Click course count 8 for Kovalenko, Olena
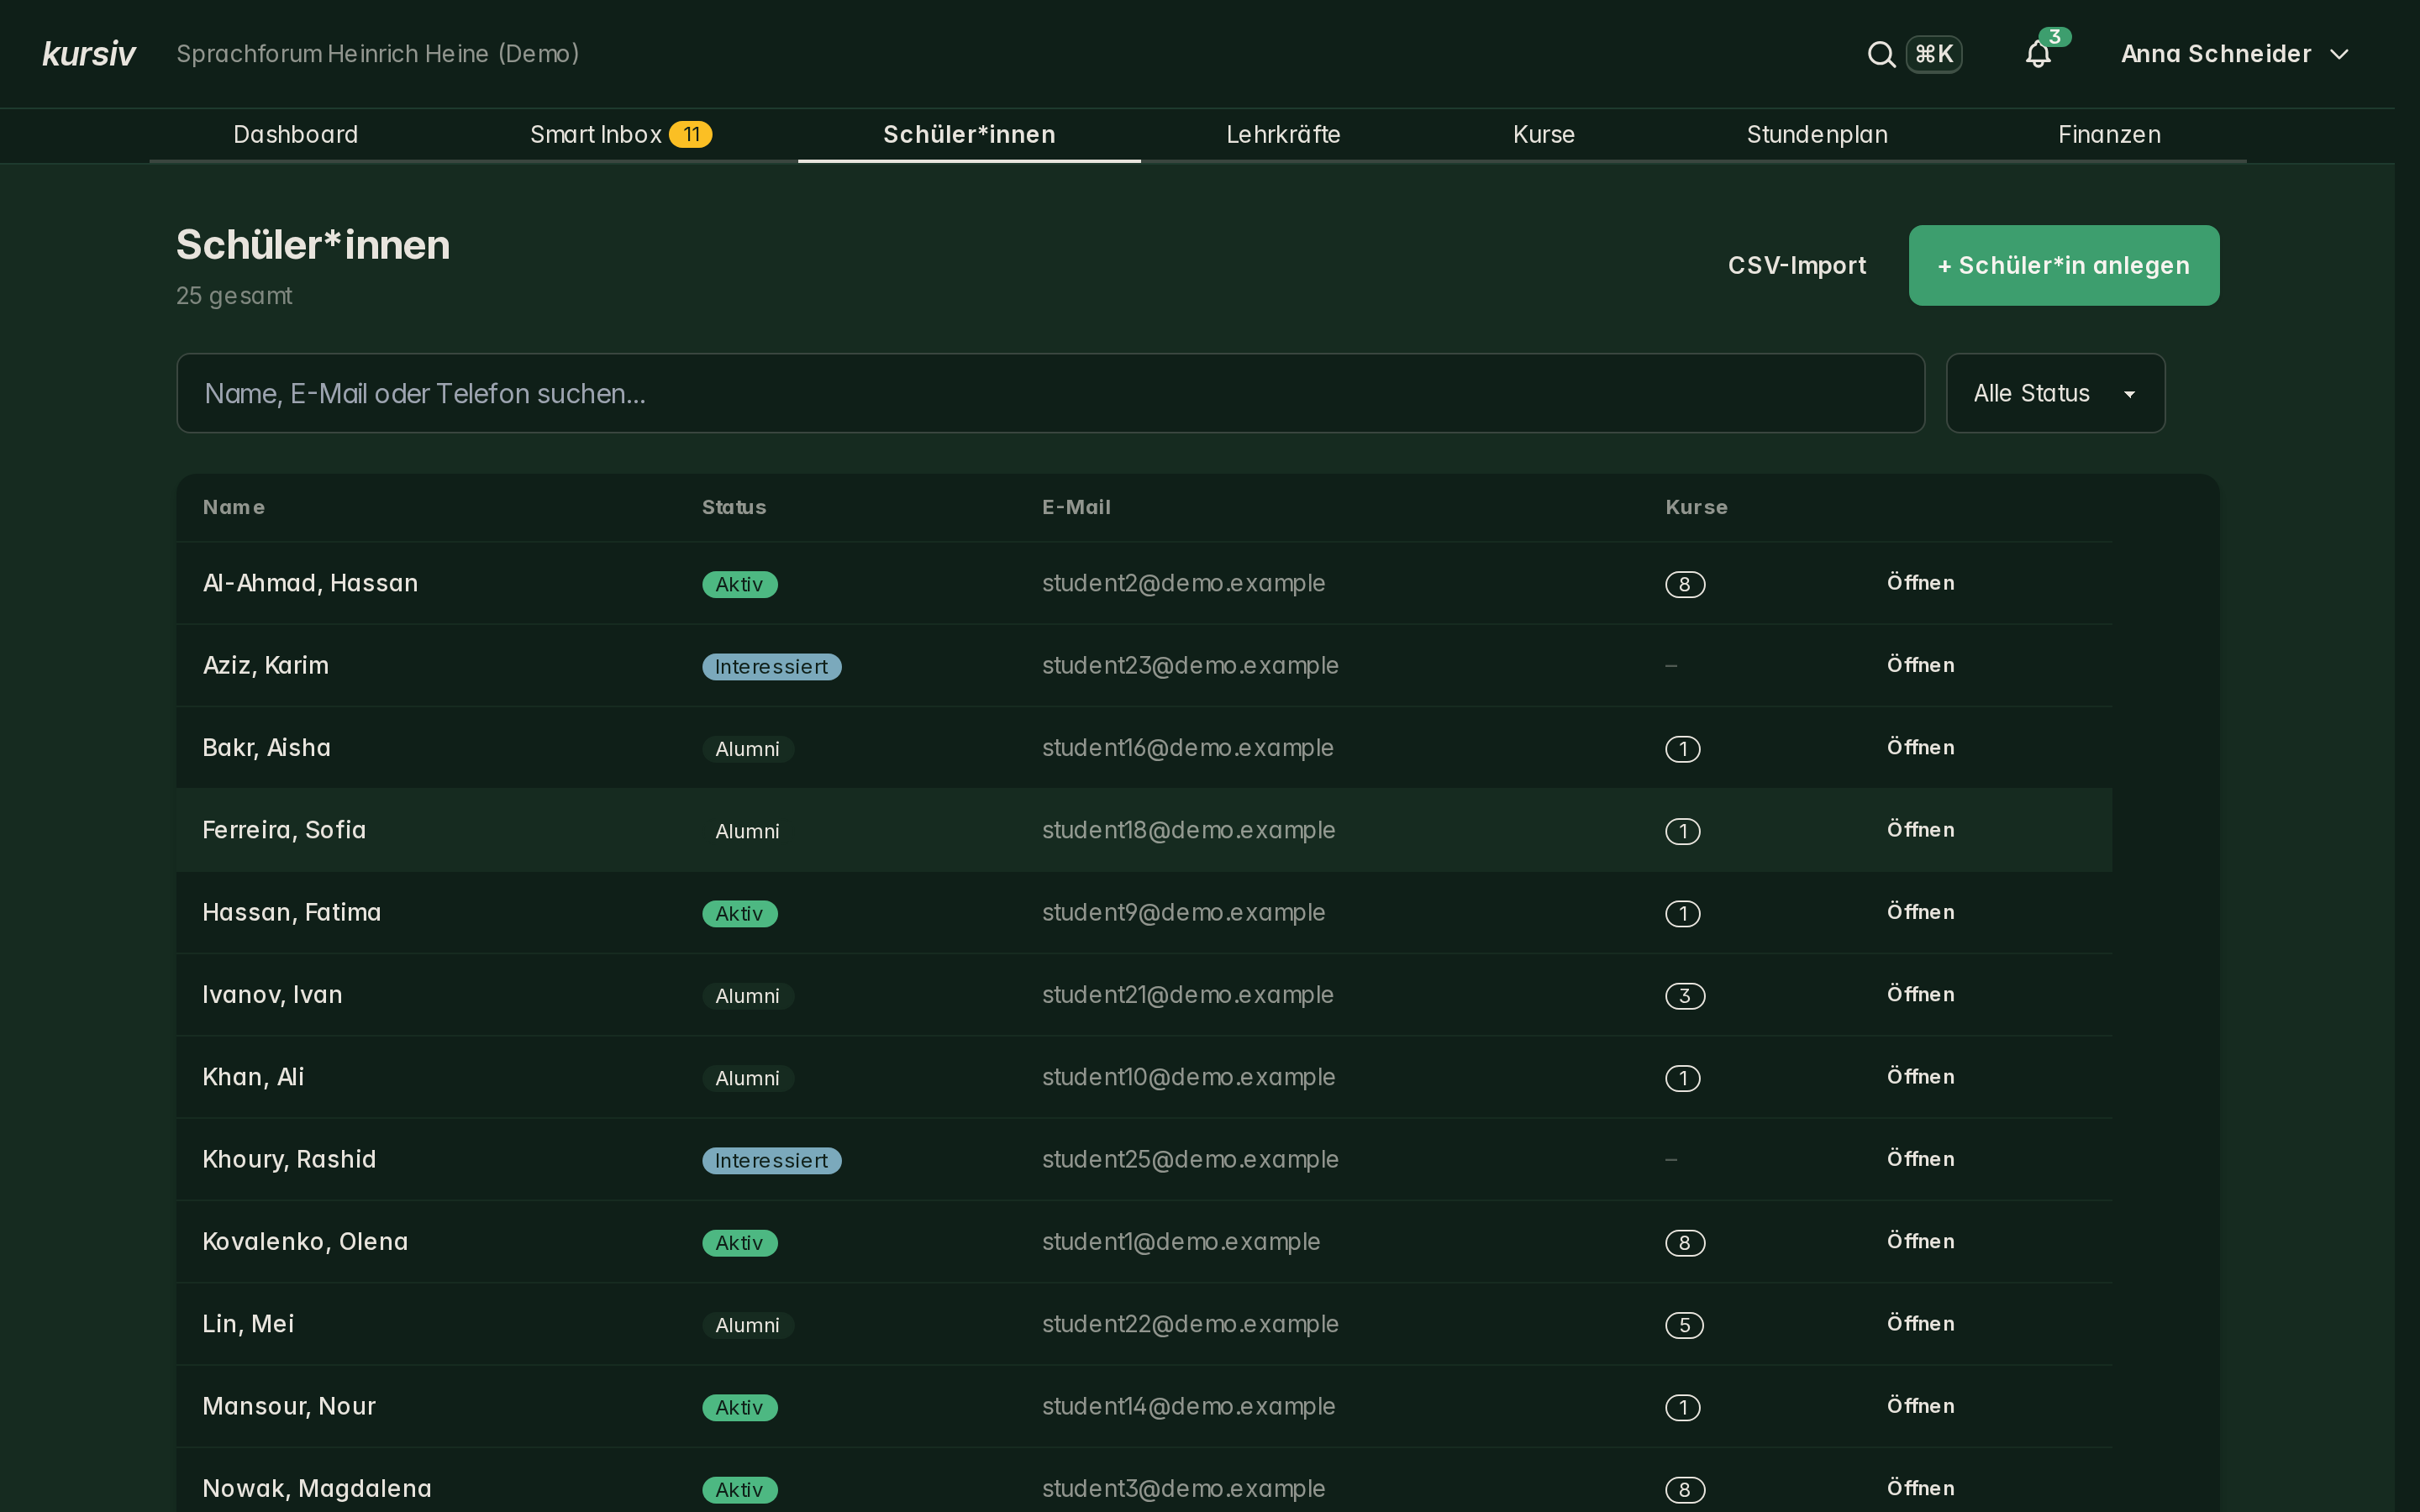 (1684, 1243)
